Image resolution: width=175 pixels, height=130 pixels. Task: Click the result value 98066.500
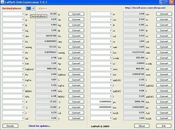pos(46,69)
